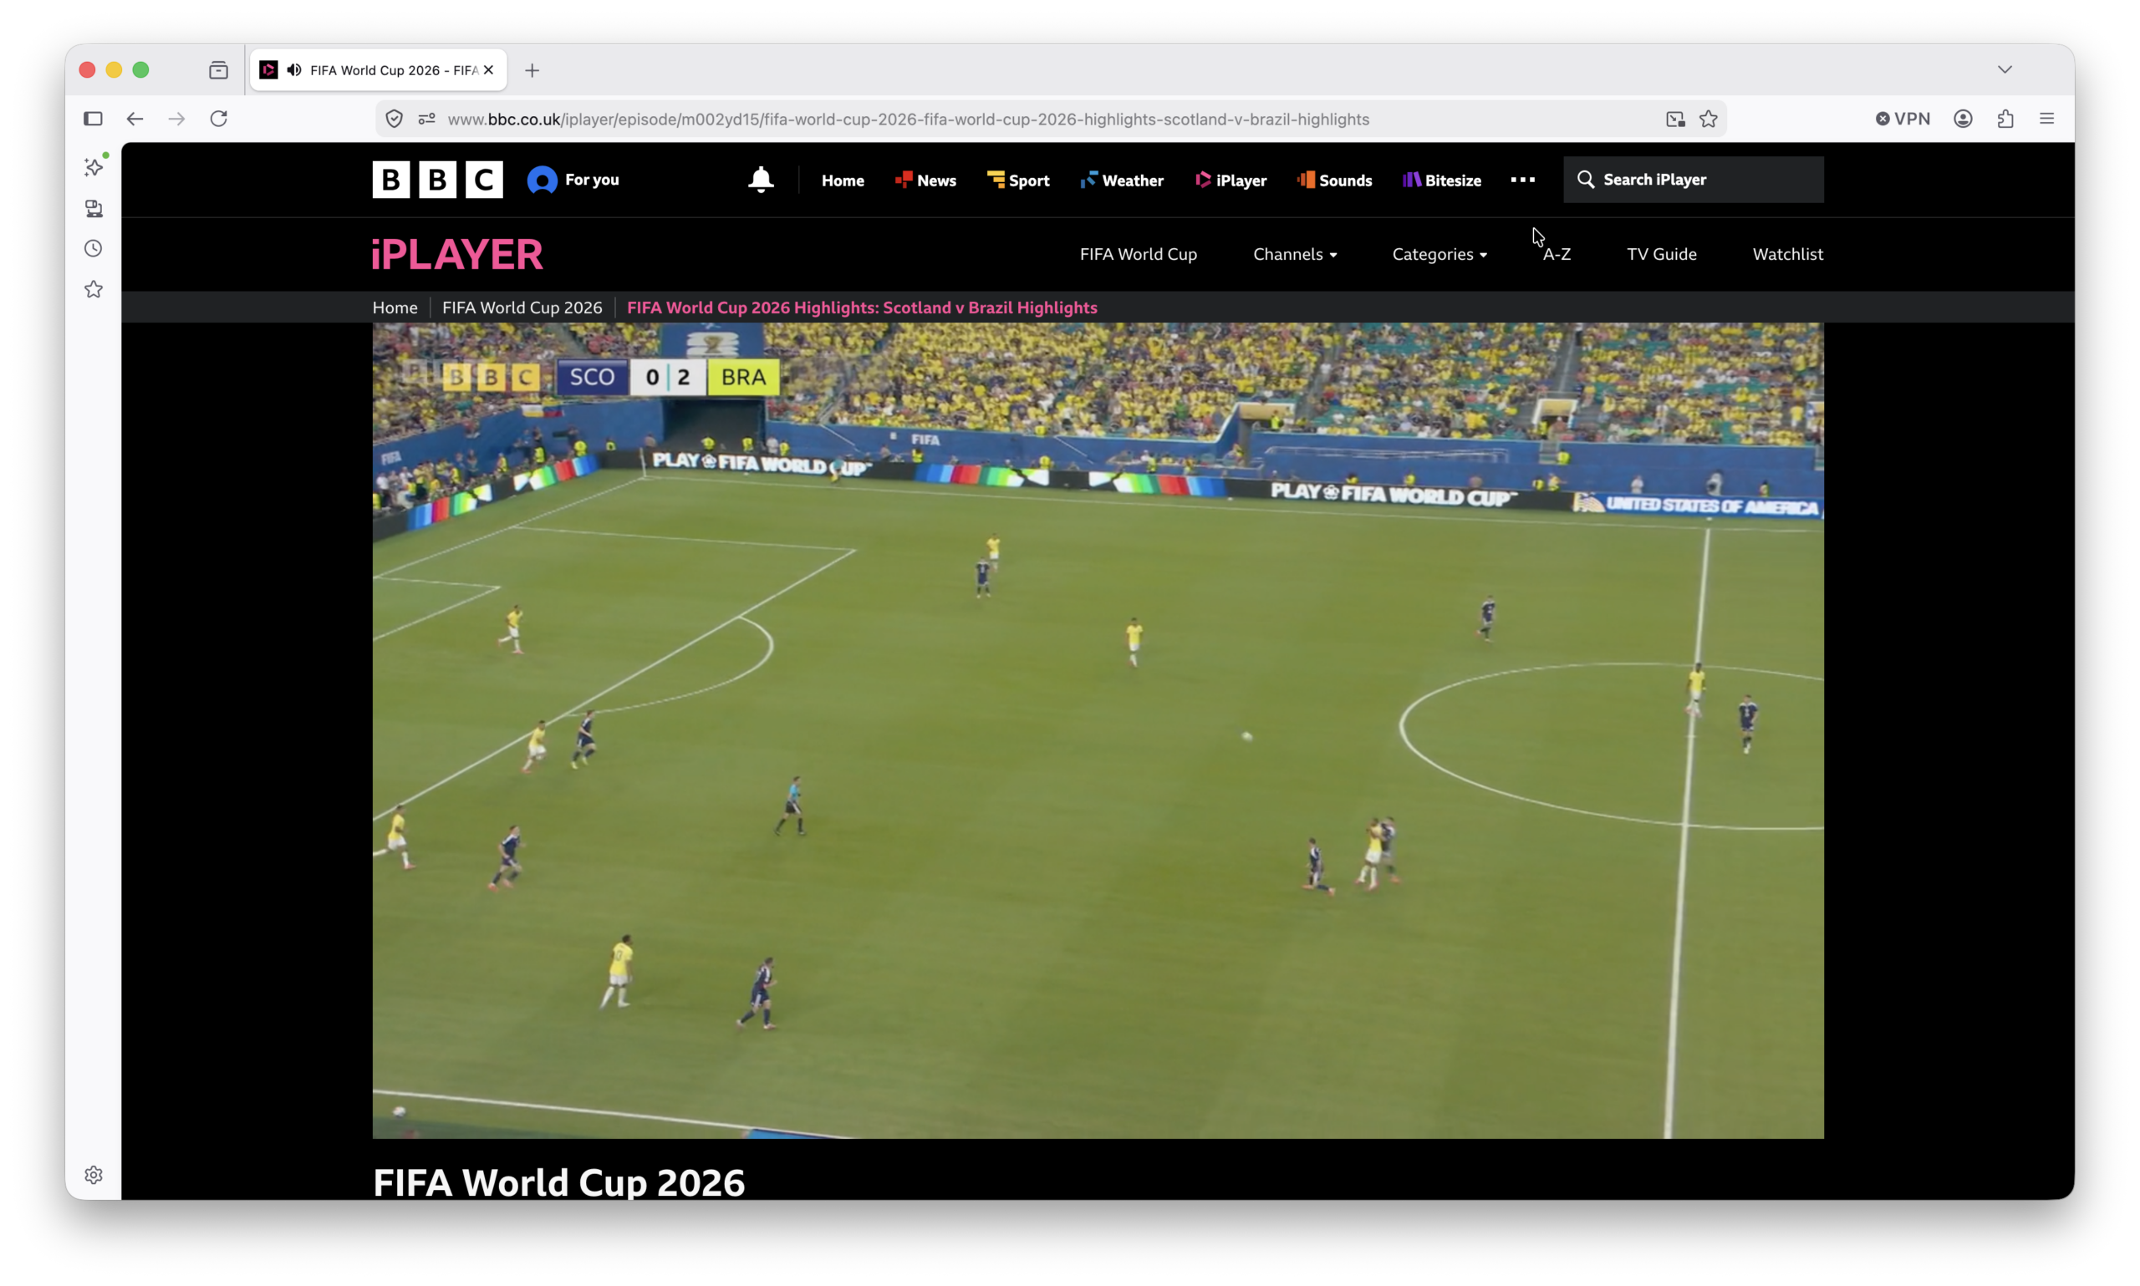2140x1286 pixels.
Task: Open the Watchlist
Action: 1788,254
